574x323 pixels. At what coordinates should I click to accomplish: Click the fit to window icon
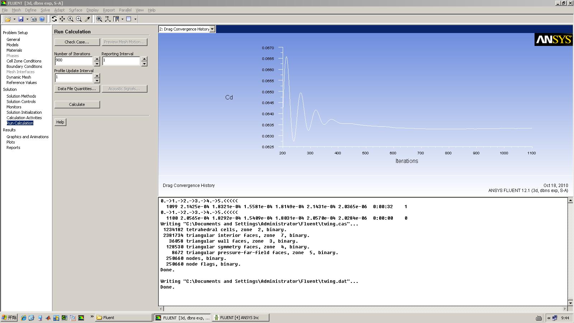pos(99,19)
